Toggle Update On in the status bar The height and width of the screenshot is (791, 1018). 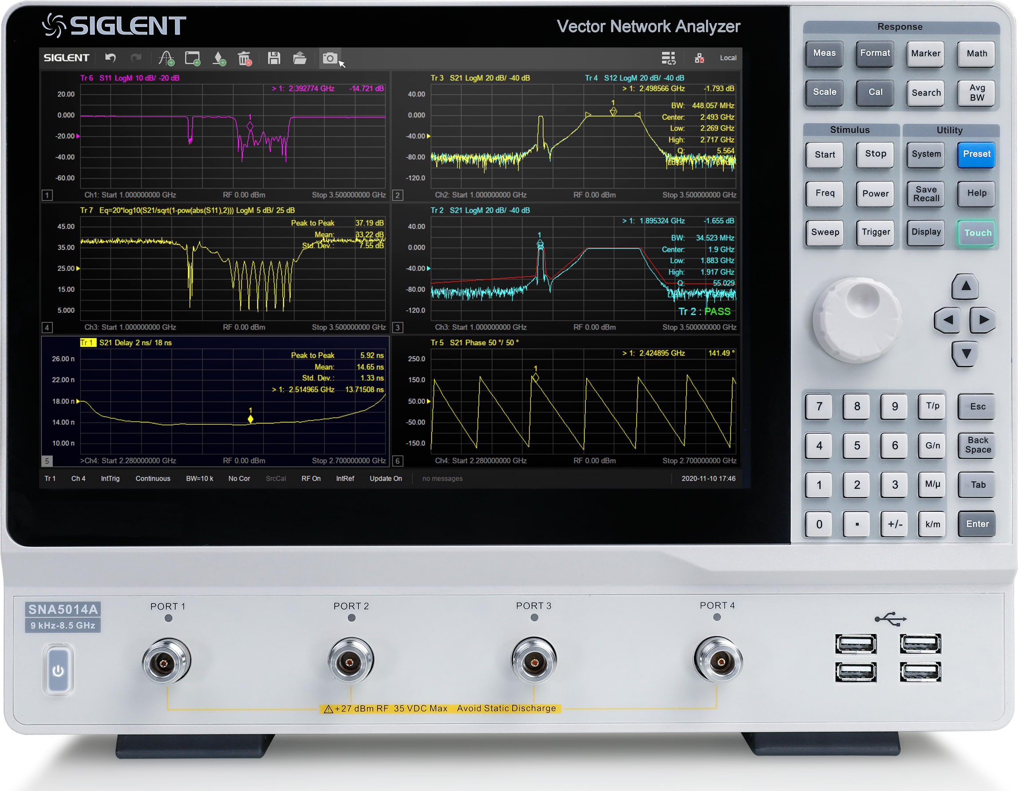click(386, 478)
